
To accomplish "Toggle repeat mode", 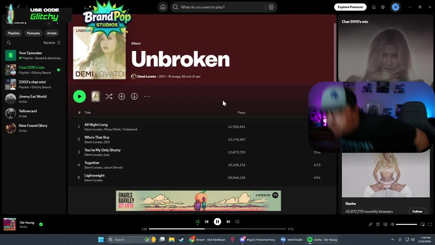I will 238,222.
